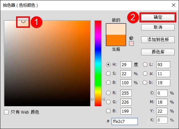Click the current orange color preview

coord(116,40)
